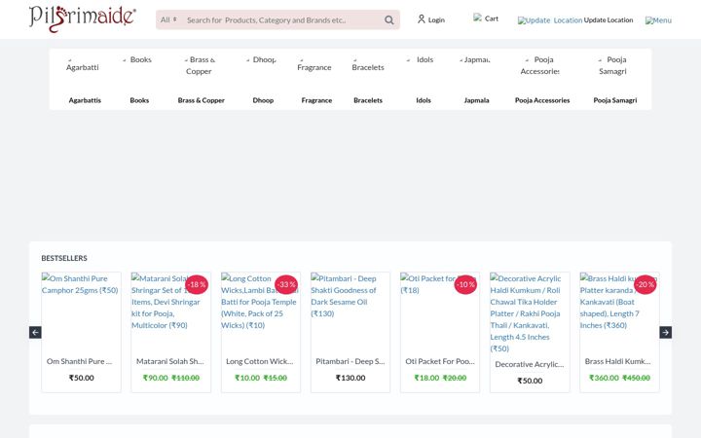This screenshot has width=701, height=438.
Task: Select the Idols category image
Action: 421,60
